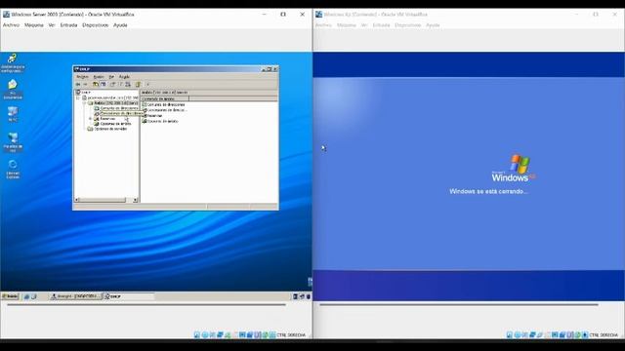Select Conjunto de direcciones in the tree

[116, 108]
